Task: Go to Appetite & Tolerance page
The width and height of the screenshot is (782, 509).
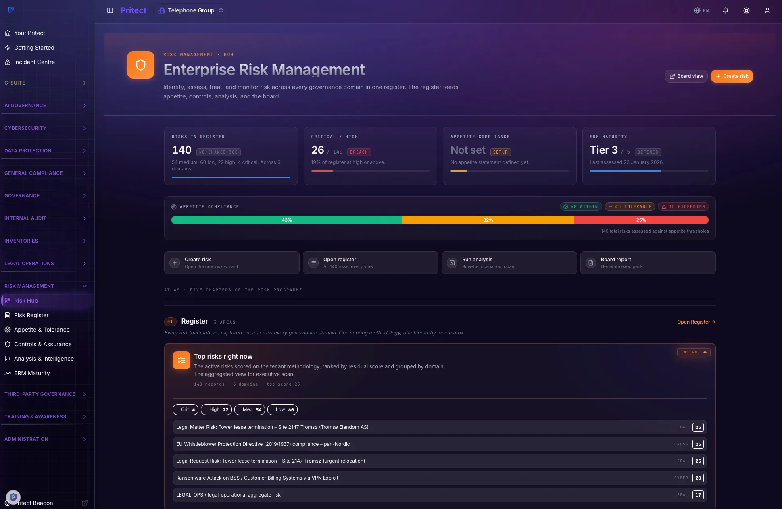Action: coord(46,330)
